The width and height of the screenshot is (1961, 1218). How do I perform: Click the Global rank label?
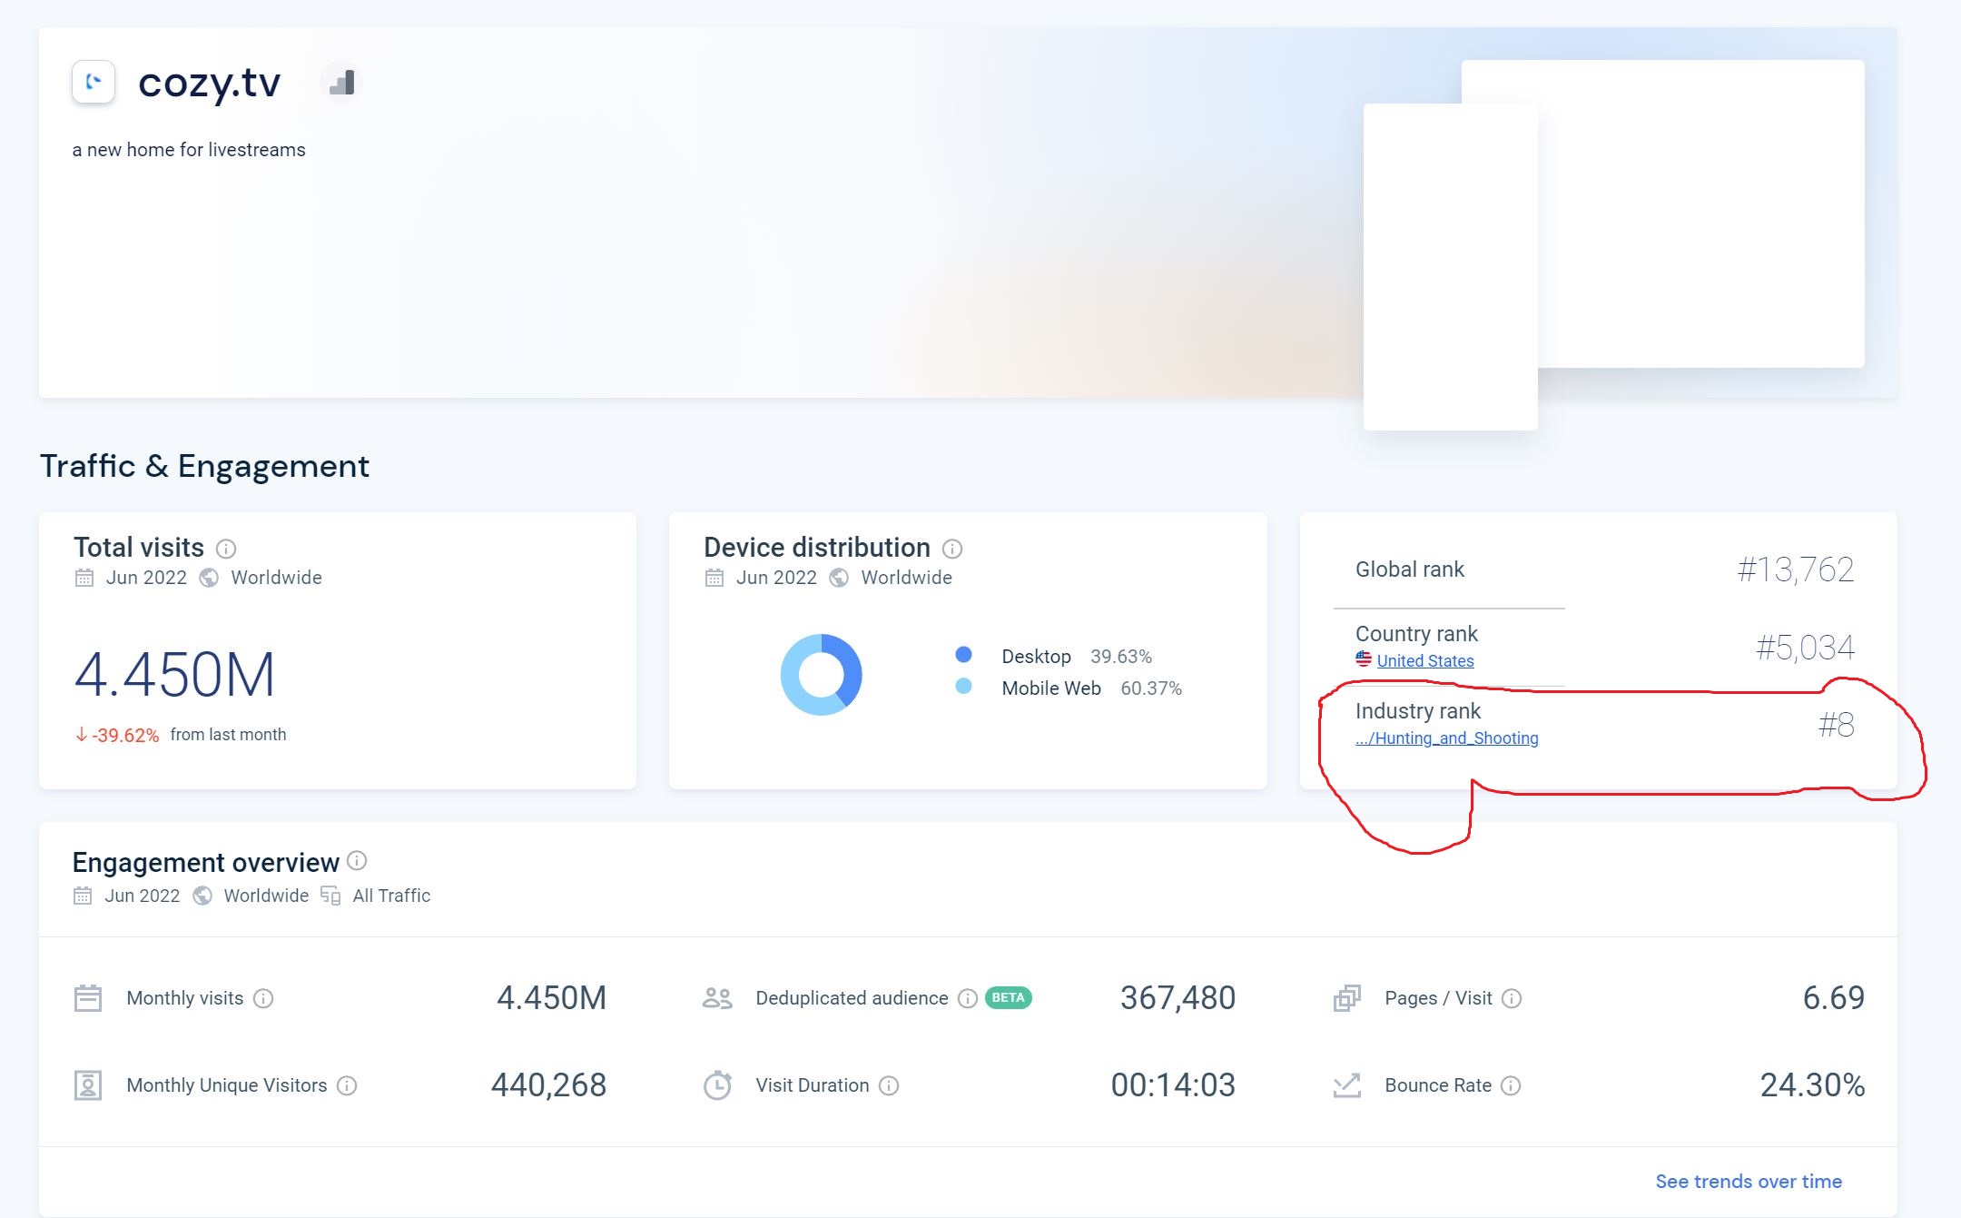[x=1410, y=569]
